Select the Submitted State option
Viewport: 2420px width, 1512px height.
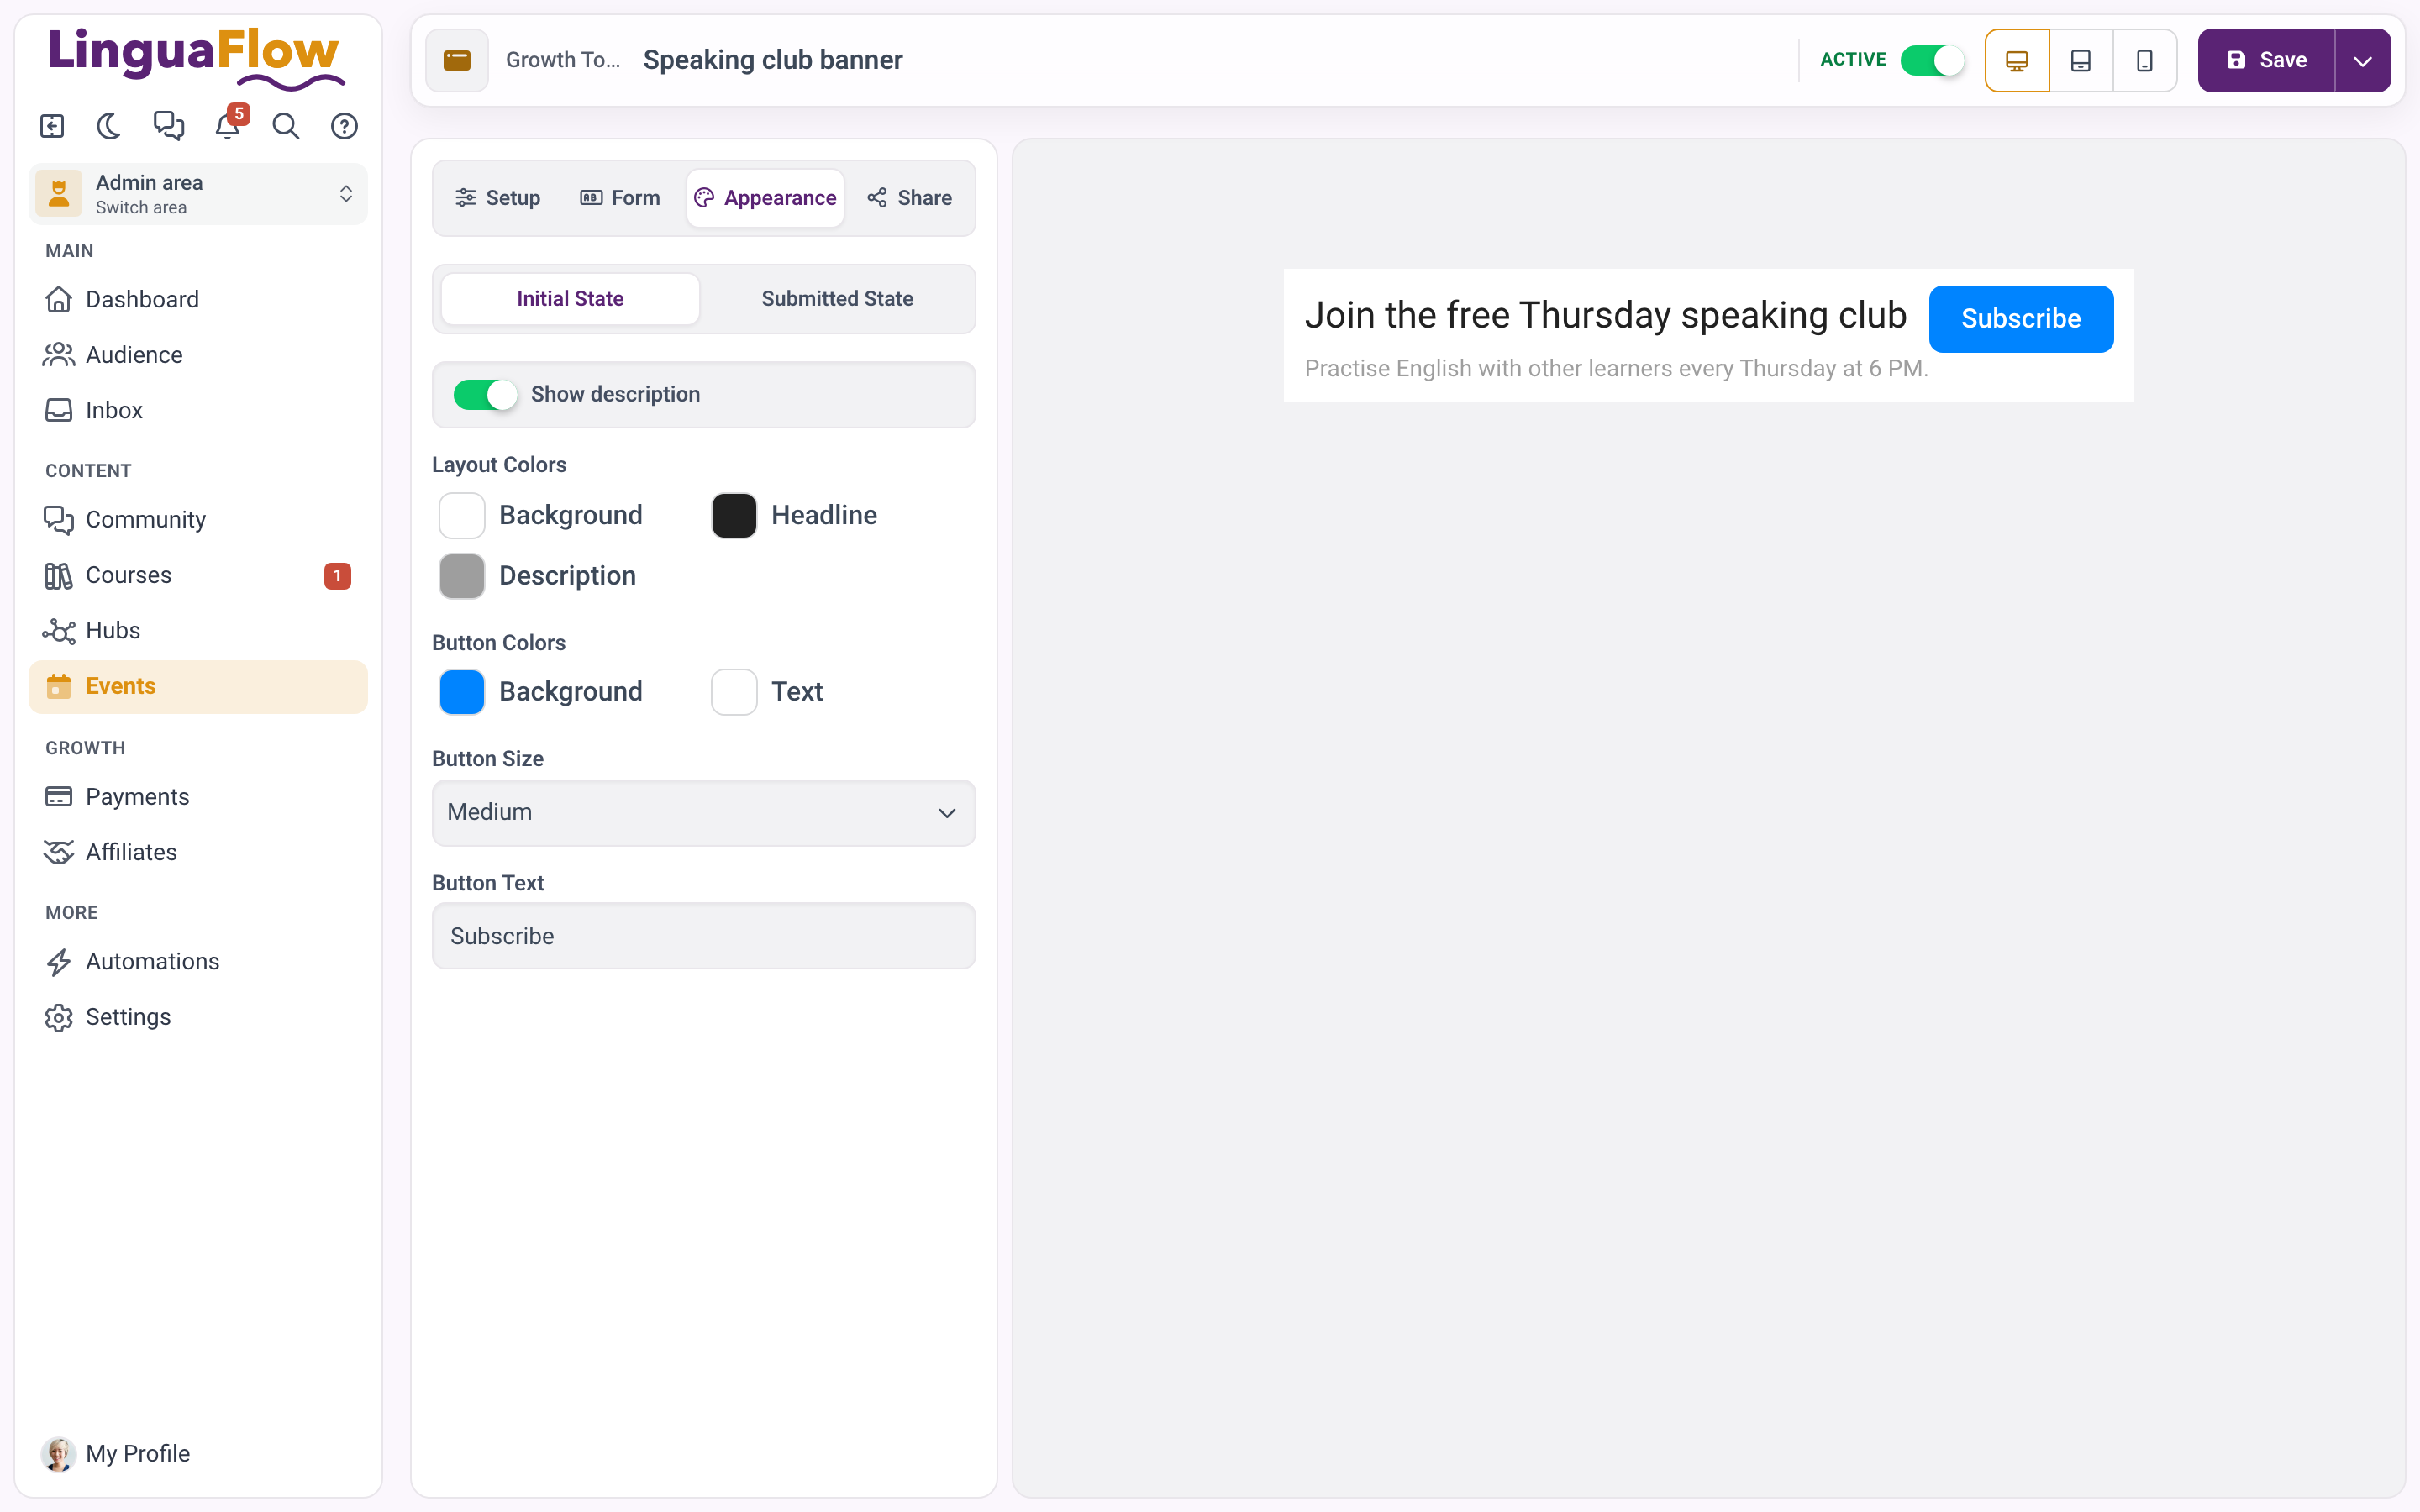837,298
